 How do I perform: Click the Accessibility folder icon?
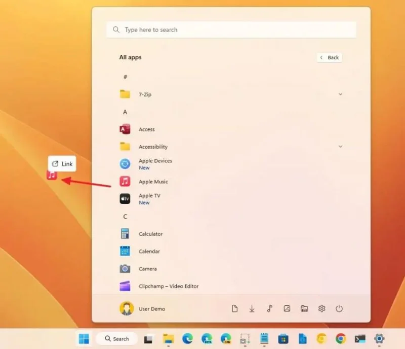click(125, 147)
